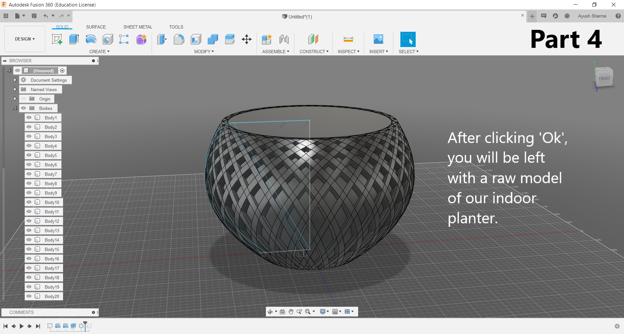
Task: Collapse the Bodies folder
Action: click(x=15, y=108)
